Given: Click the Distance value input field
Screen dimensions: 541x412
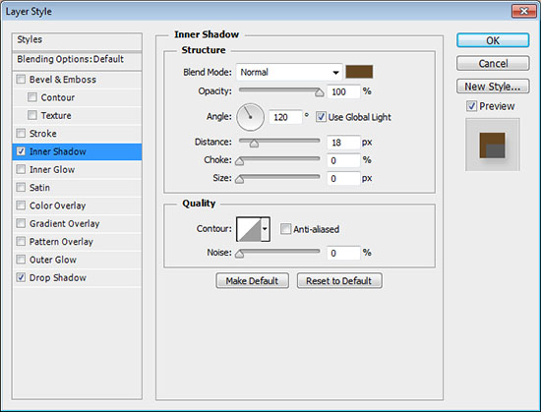Looking at the screenshot, I should click(343, 143).
